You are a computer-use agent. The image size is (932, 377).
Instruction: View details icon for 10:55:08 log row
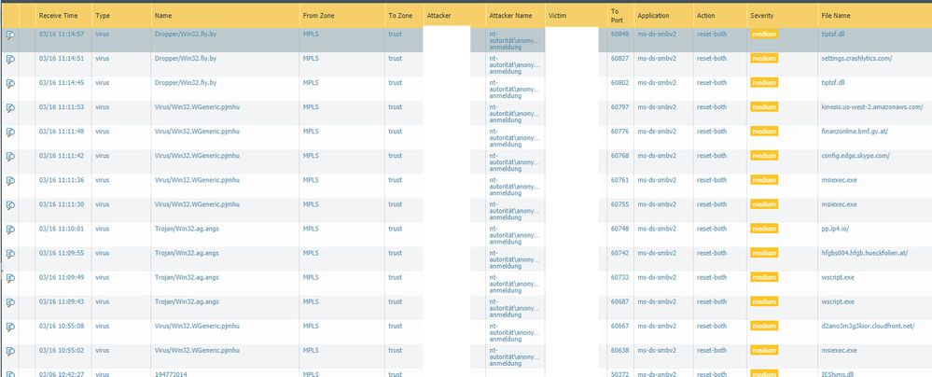pyautogui.click(x=10, y=326)
